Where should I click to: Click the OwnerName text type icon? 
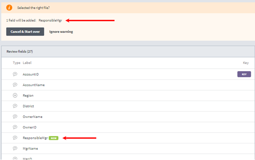pyautogui.click(x=15, y=117)
